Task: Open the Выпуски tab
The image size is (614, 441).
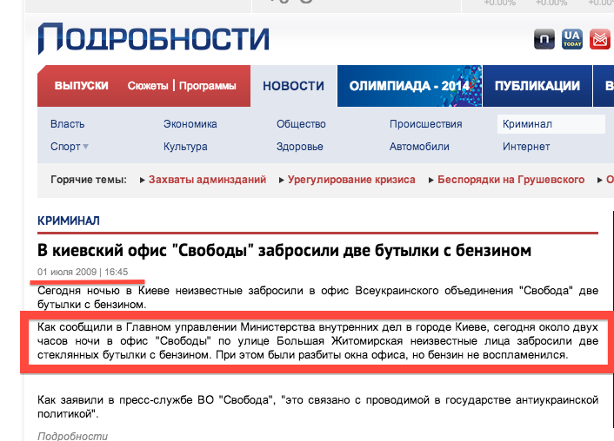Action: pyautogui.click(x=81, y=86)
